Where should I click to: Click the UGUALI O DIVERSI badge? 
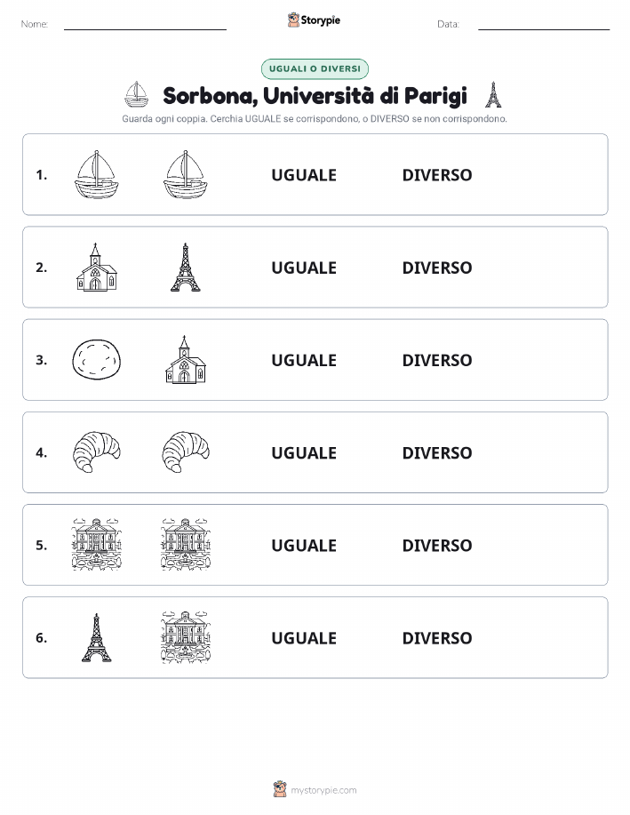315,68
